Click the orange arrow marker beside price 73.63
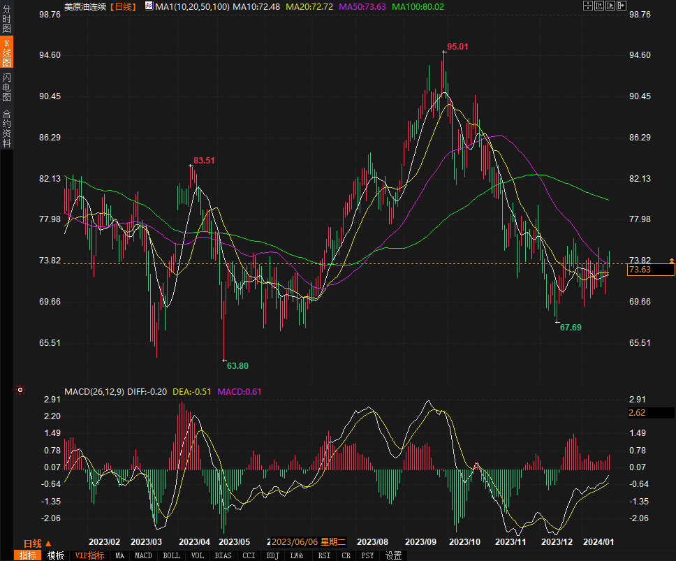676x561 pixels. pyautogui.click(x=672, y=261)
